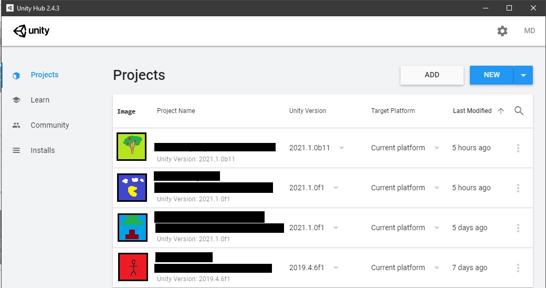
Task: Expand Target Platform dropdown for the first project
Action: pos(436,148)
